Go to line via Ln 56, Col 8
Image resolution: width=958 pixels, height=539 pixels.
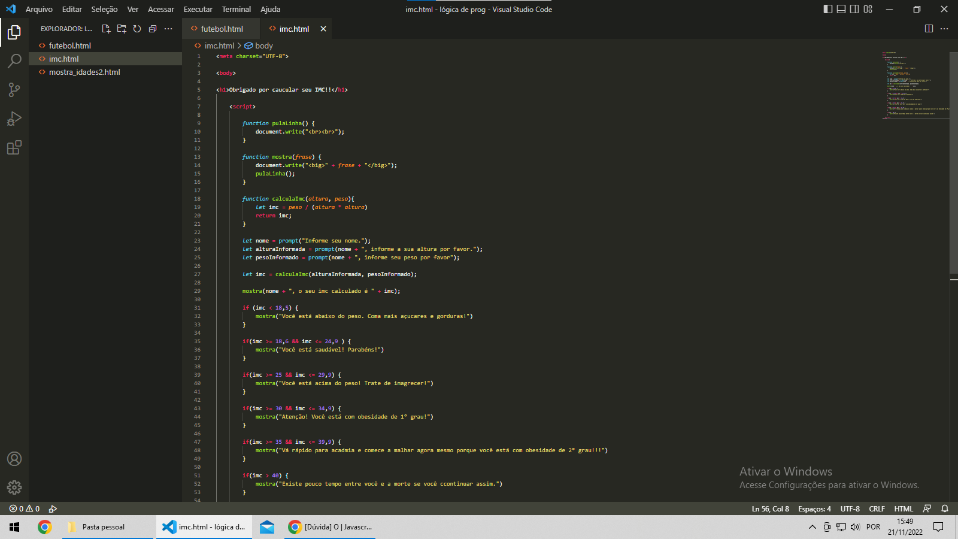(x=770, y=509)
